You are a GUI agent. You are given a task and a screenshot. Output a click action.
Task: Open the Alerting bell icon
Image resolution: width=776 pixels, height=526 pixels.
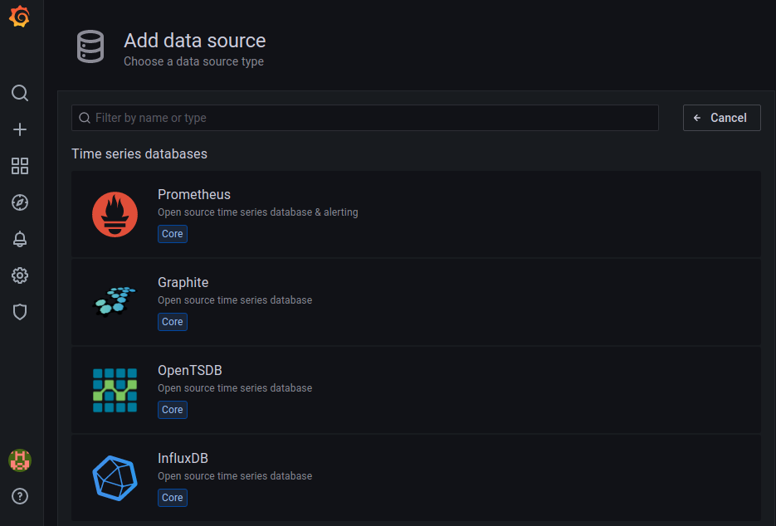(20, 239)
